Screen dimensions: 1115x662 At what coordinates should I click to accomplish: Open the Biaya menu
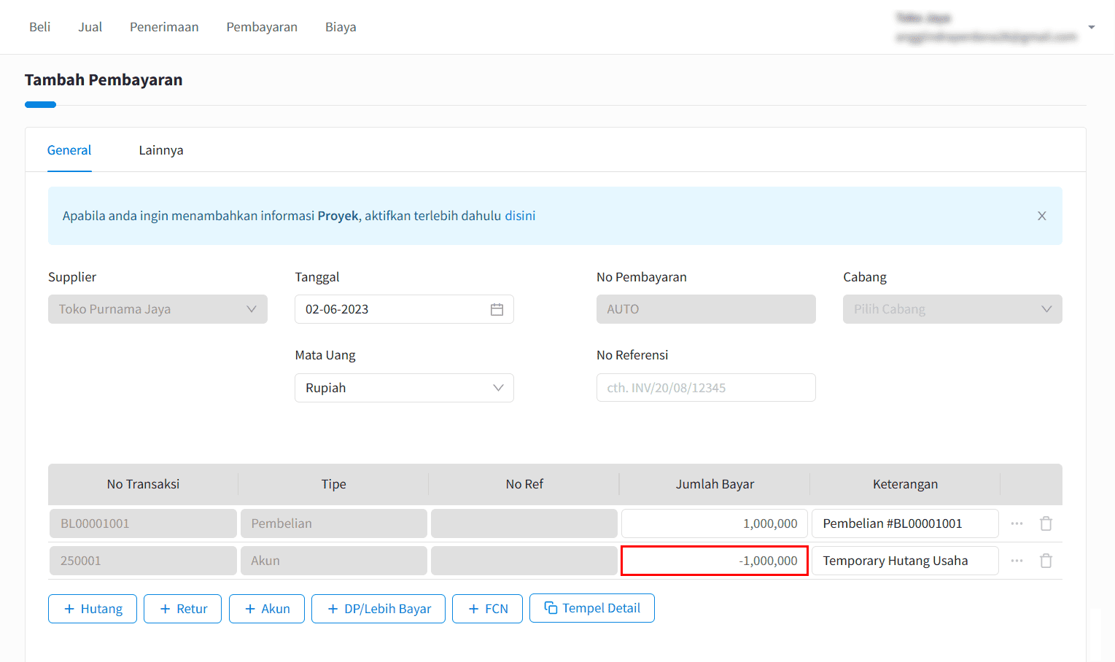(341, 27)
